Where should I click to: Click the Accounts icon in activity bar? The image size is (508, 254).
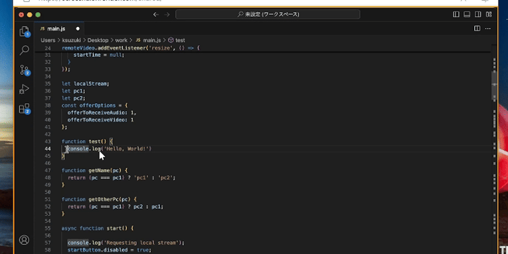point(24,240)
